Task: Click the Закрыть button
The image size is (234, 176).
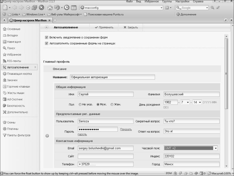Action: [x=130, y=27]
